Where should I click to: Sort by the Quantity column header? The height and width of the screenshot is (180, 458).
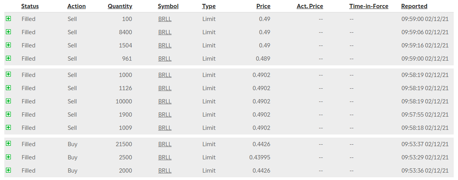tap(120, 6)
